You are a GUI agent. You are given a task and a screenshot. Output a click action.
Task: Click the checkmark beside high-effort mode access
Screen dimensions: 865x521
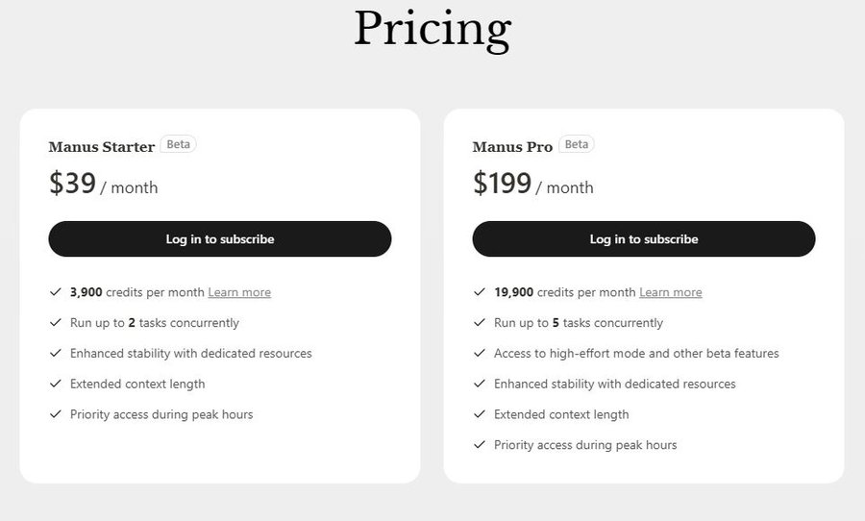479,354
